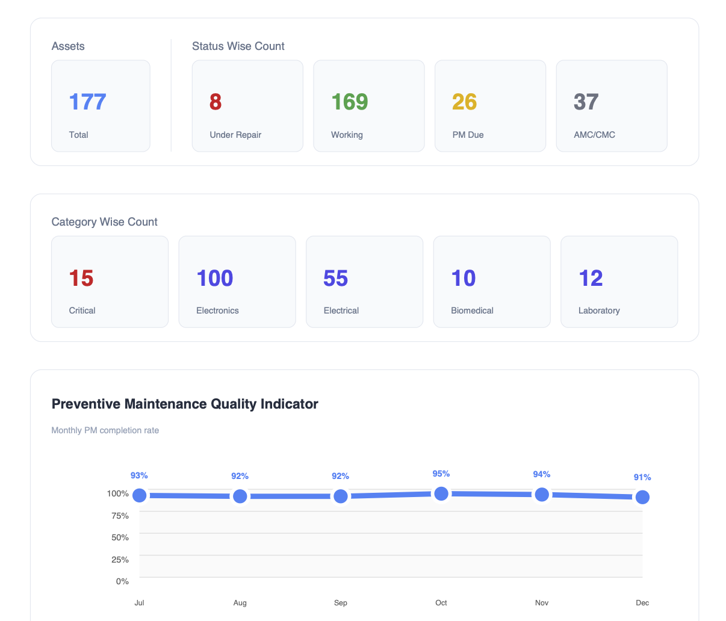Open the Electronics category card
The height and width of the screenshot is (621, 726).
(x=237, y=281)
